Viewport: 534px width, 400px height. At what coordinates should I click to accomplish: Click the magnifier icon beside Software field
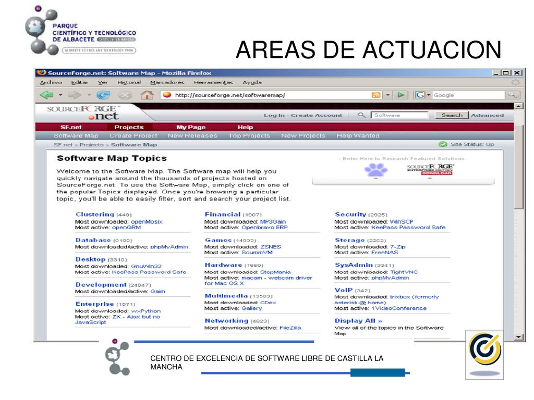point(361,115)
